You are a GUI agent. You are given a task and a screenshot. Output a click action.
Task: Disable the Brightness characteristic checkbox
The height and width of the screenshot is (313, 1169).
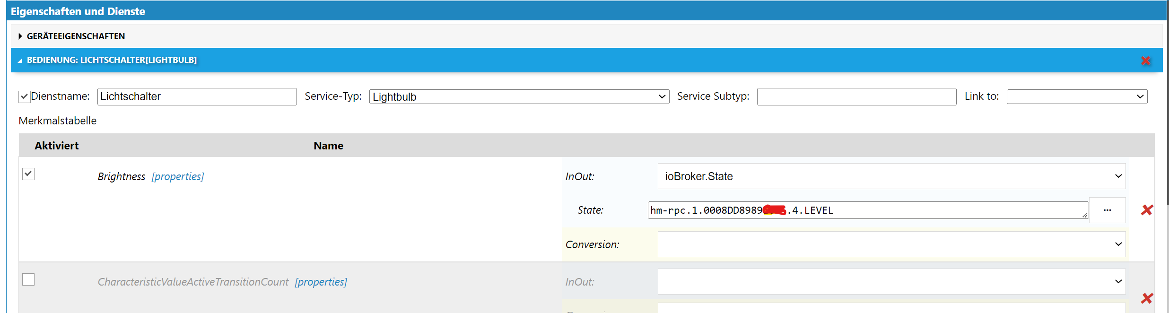(x=28, y=174)
